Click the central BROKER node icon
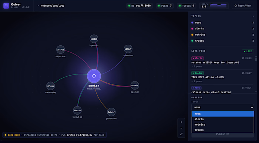The width and height of the screenshot is (259, 143). click(94, 76)
